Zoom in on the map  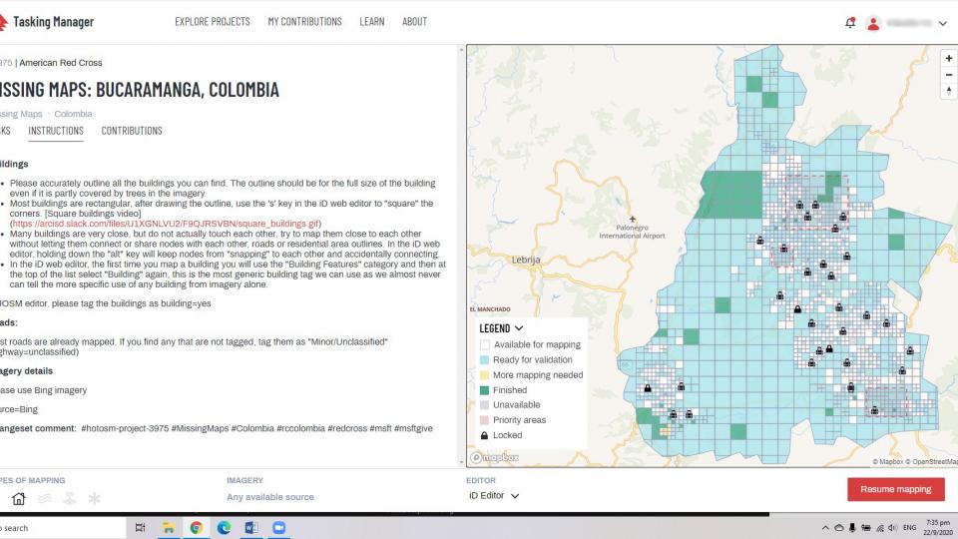[948, 58]
